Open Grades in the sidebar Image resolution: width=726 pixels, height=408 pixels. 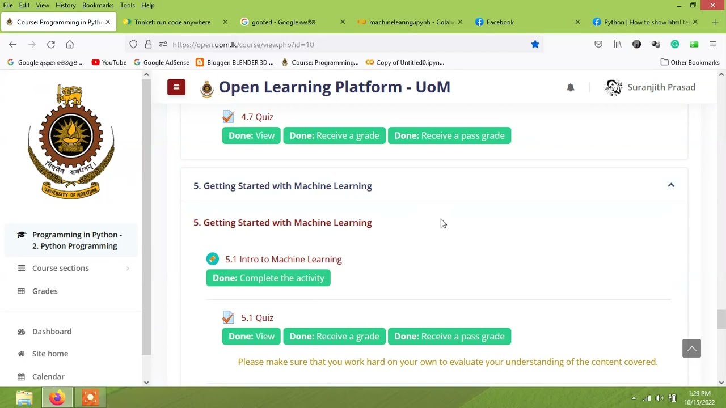click(45, 291)
